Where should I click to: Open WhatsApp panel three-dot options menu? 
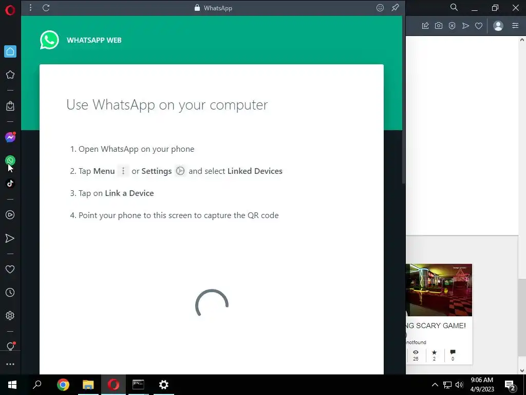(30, 8)
